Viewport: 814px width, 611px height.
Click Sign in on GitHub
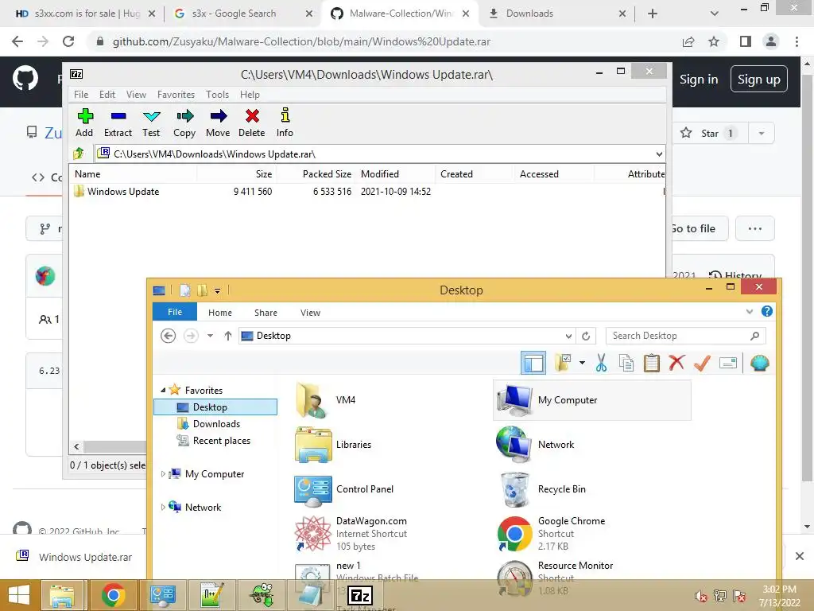click(x=699, y=80)
